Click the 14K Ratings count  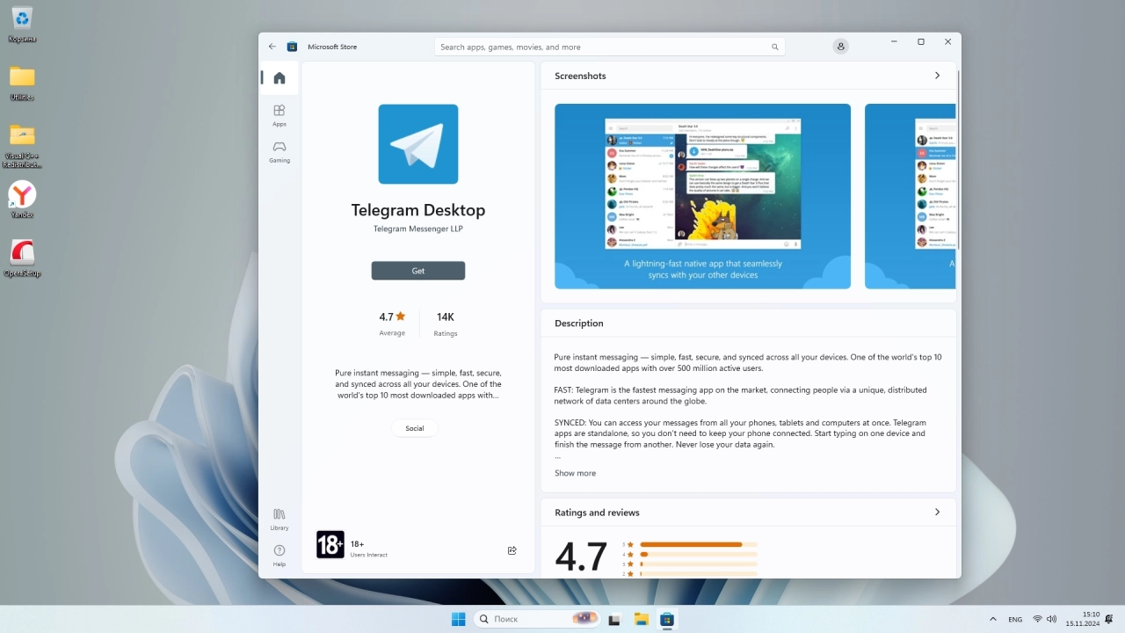pos(446,323)
